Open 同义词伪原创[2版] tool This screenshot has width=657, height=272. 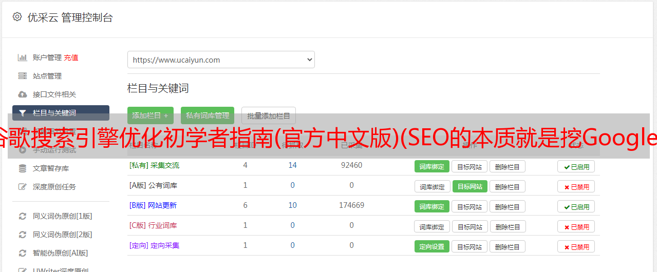pos(63,235)
